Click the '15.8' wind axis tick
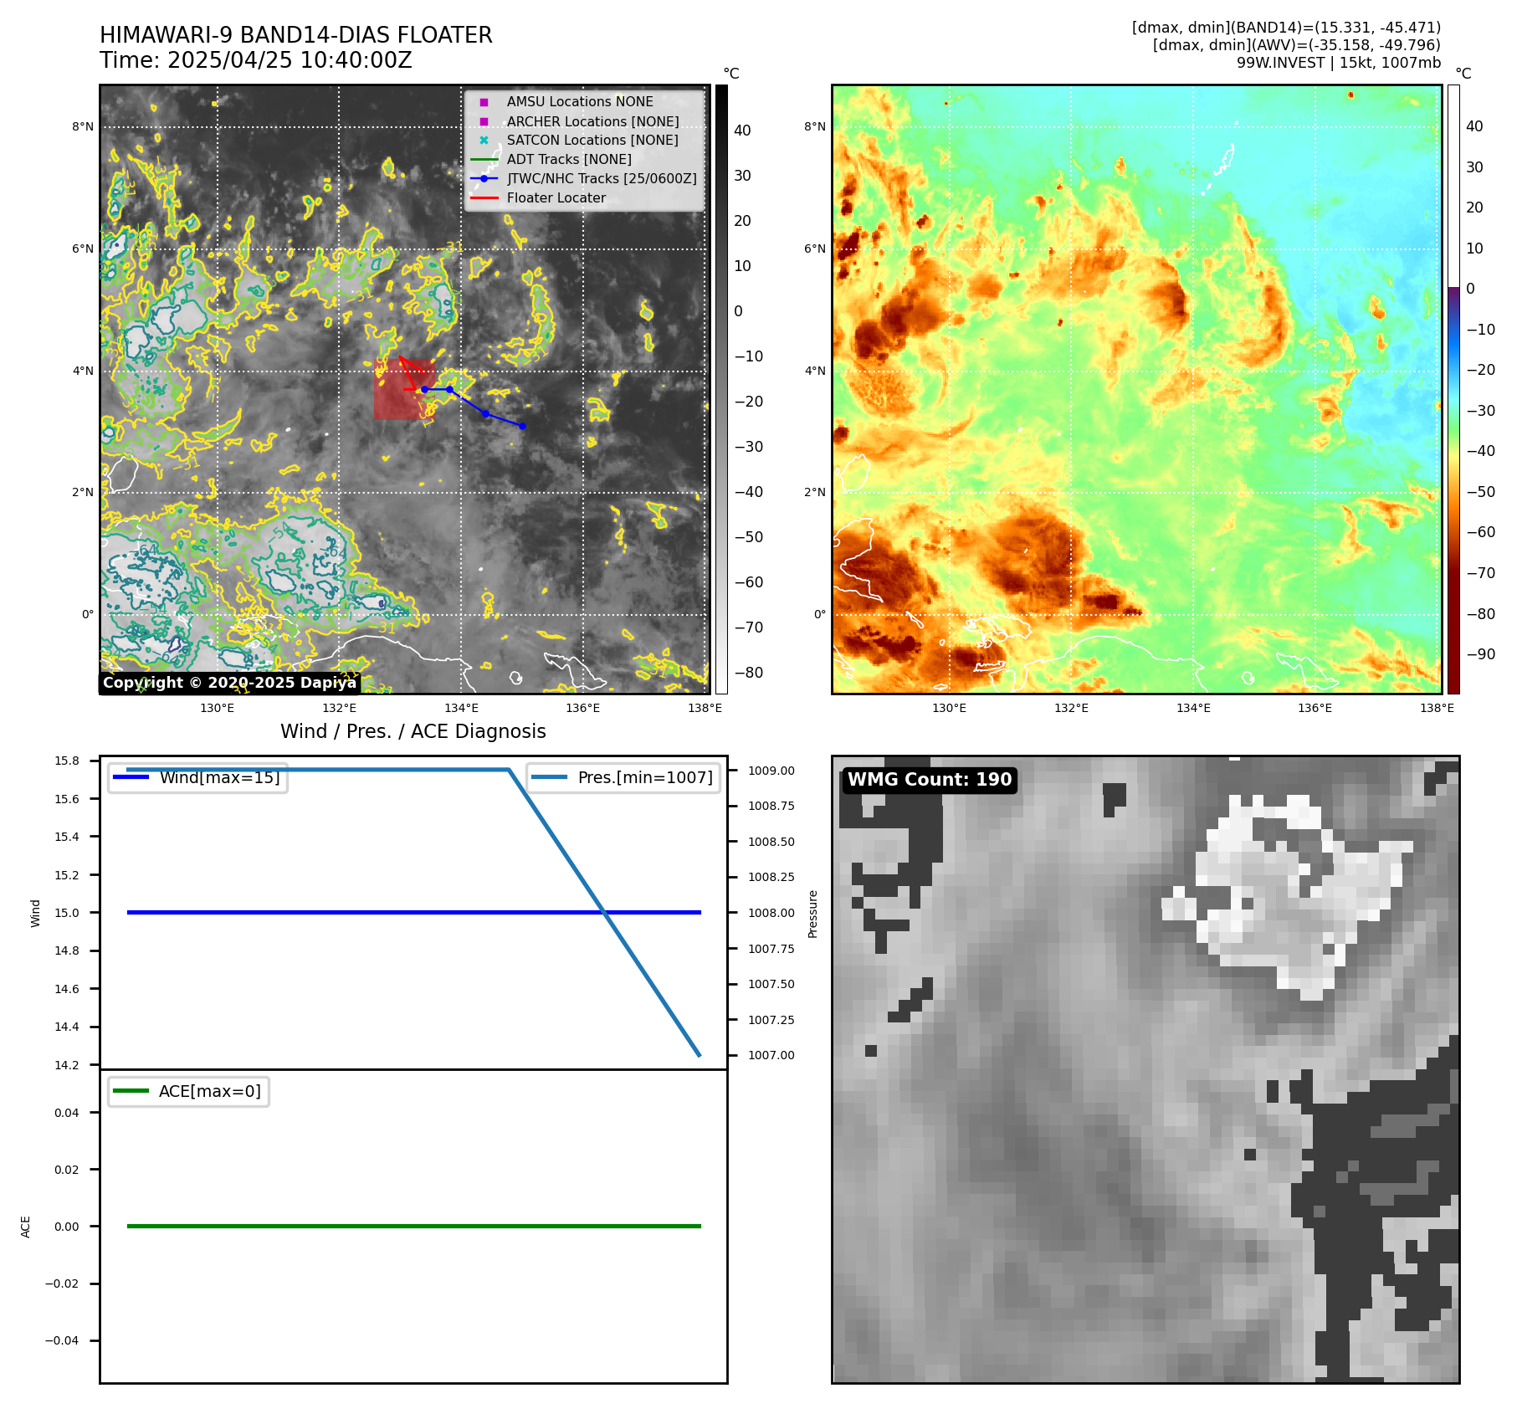The height and width of the screenshot is (1414, 1517). (x=67, y=761)
